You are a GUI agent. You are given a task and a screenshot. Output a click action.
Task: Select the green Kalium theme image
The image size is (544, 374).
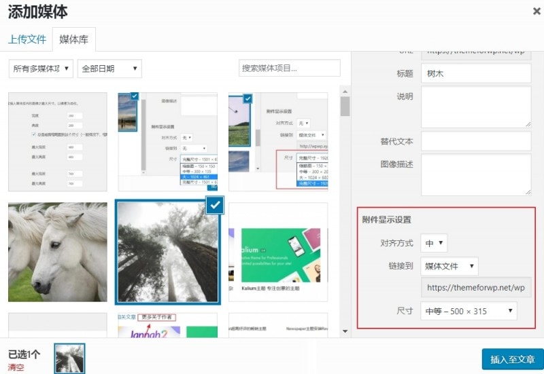coord(278,252)
